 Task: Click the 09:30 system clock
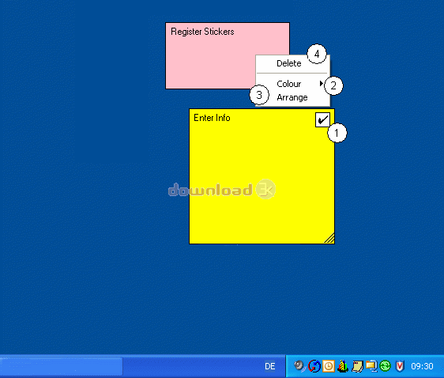tap(422, 366)
